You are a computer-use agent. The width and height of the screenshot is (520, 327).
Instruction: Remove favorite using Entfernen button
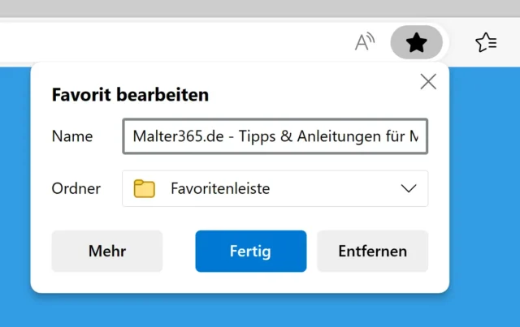(372, 251)
